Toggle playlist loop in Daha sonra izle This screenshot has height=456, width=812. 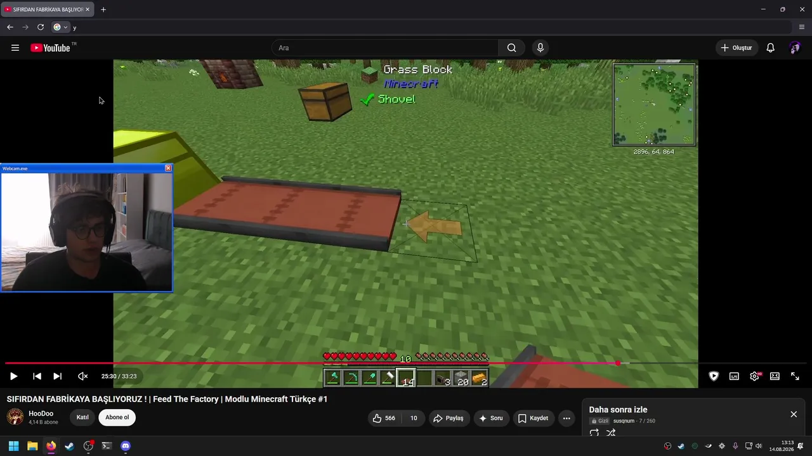coord(594,433)
